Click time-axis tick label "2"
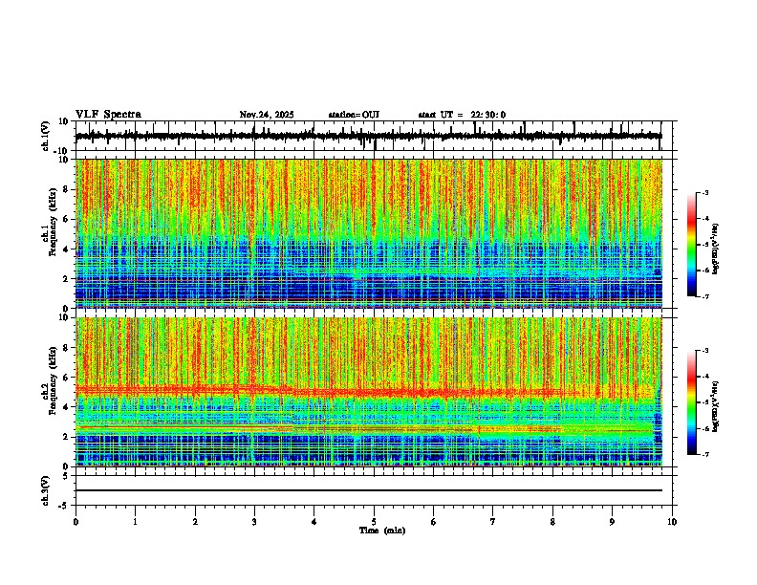This screenshot has height=585, width=757. pyautogui.click(x=195, y=522)
